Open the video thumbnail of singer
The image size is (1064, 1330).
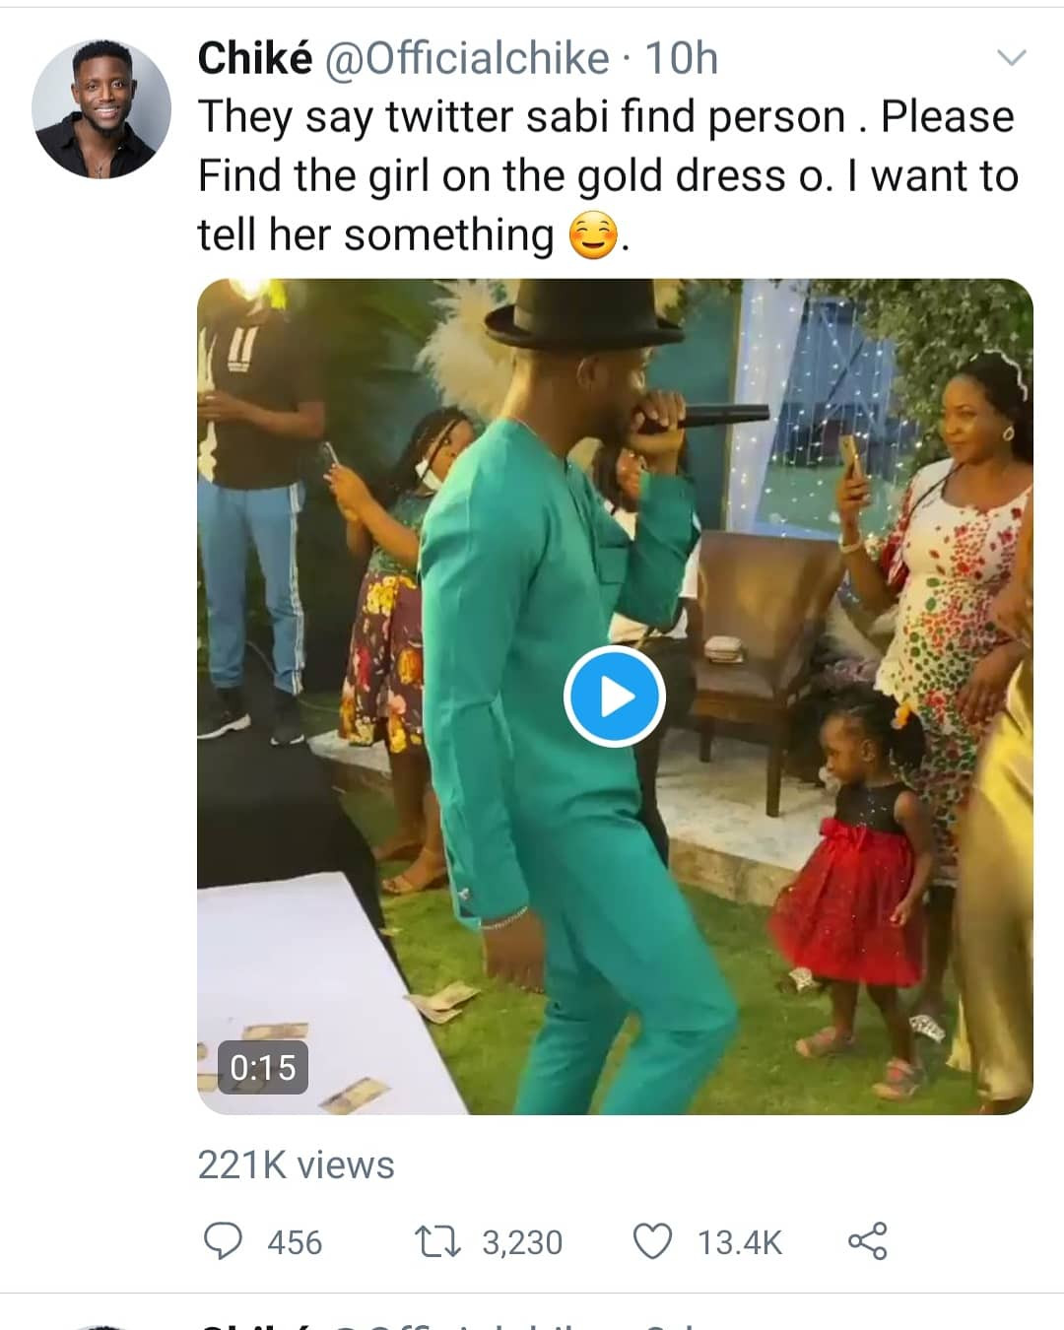(615, 697)
